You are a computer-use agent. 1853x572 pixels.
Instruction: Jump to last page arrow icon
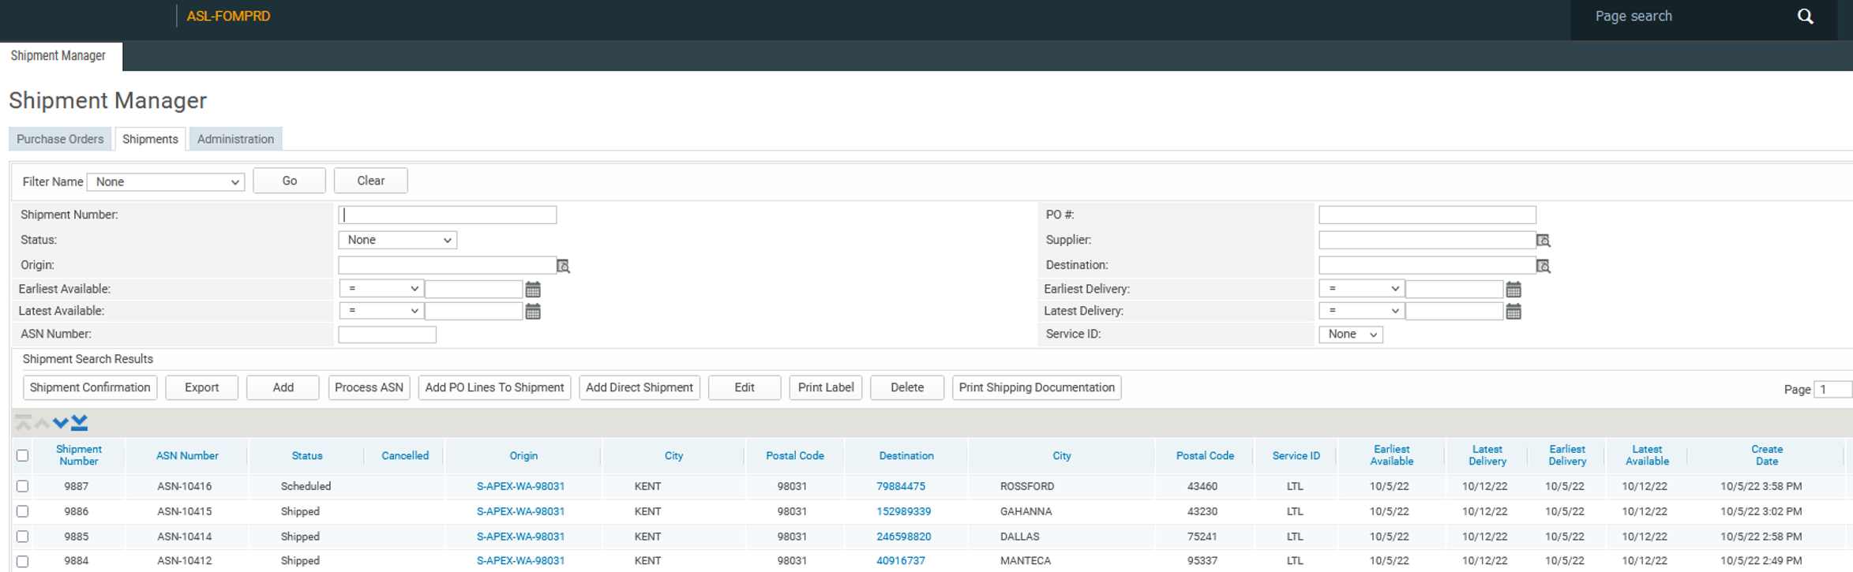pos(79,423)
